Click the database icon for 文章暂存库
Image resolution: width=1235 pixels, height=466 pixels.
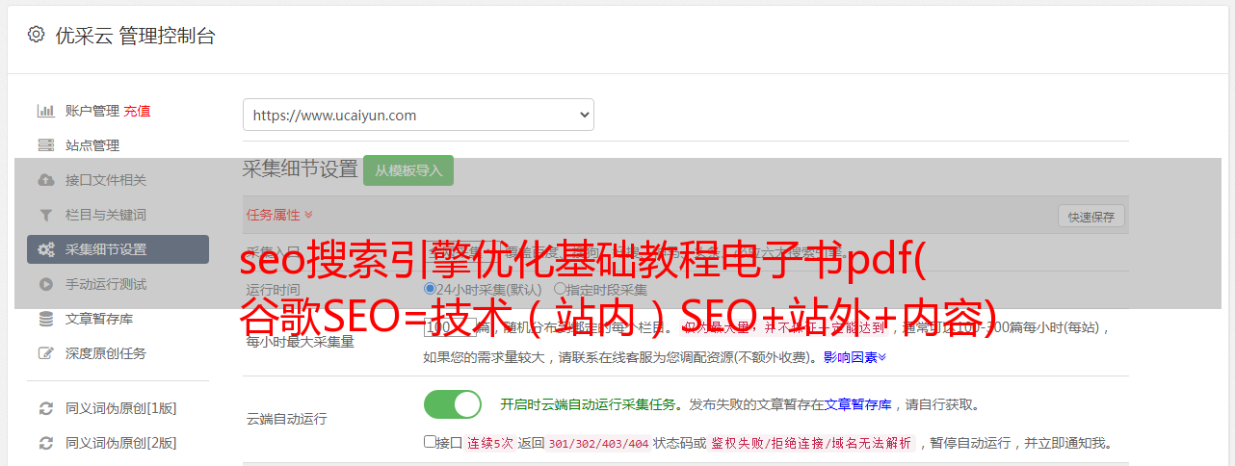click(45, 319)
